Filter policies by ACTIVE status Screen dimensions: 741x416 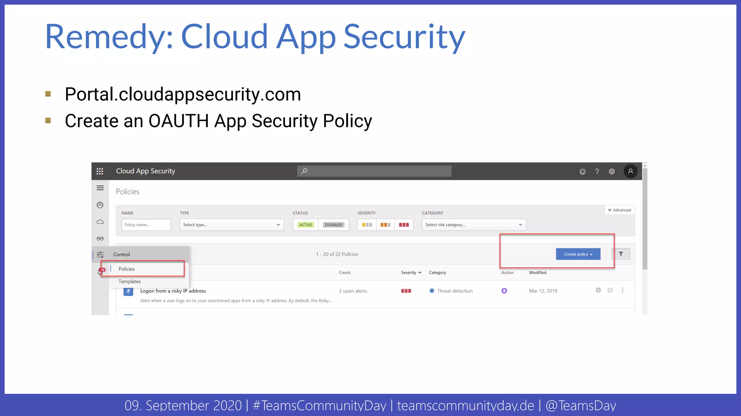pos(306,225)
